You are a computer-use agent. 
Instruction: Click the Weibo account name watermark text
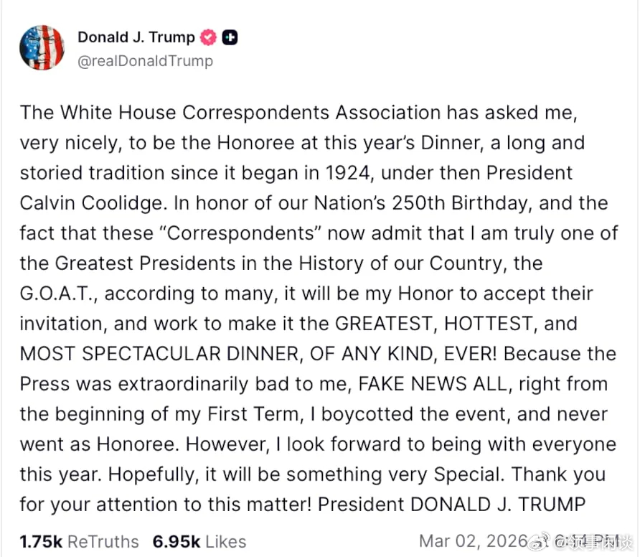[593, 542]
